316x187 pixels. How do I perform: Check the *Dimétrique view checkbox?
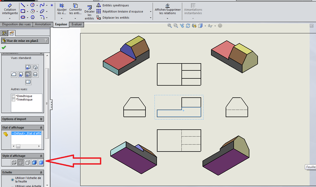pyautogui.click(x=14, y=96)
